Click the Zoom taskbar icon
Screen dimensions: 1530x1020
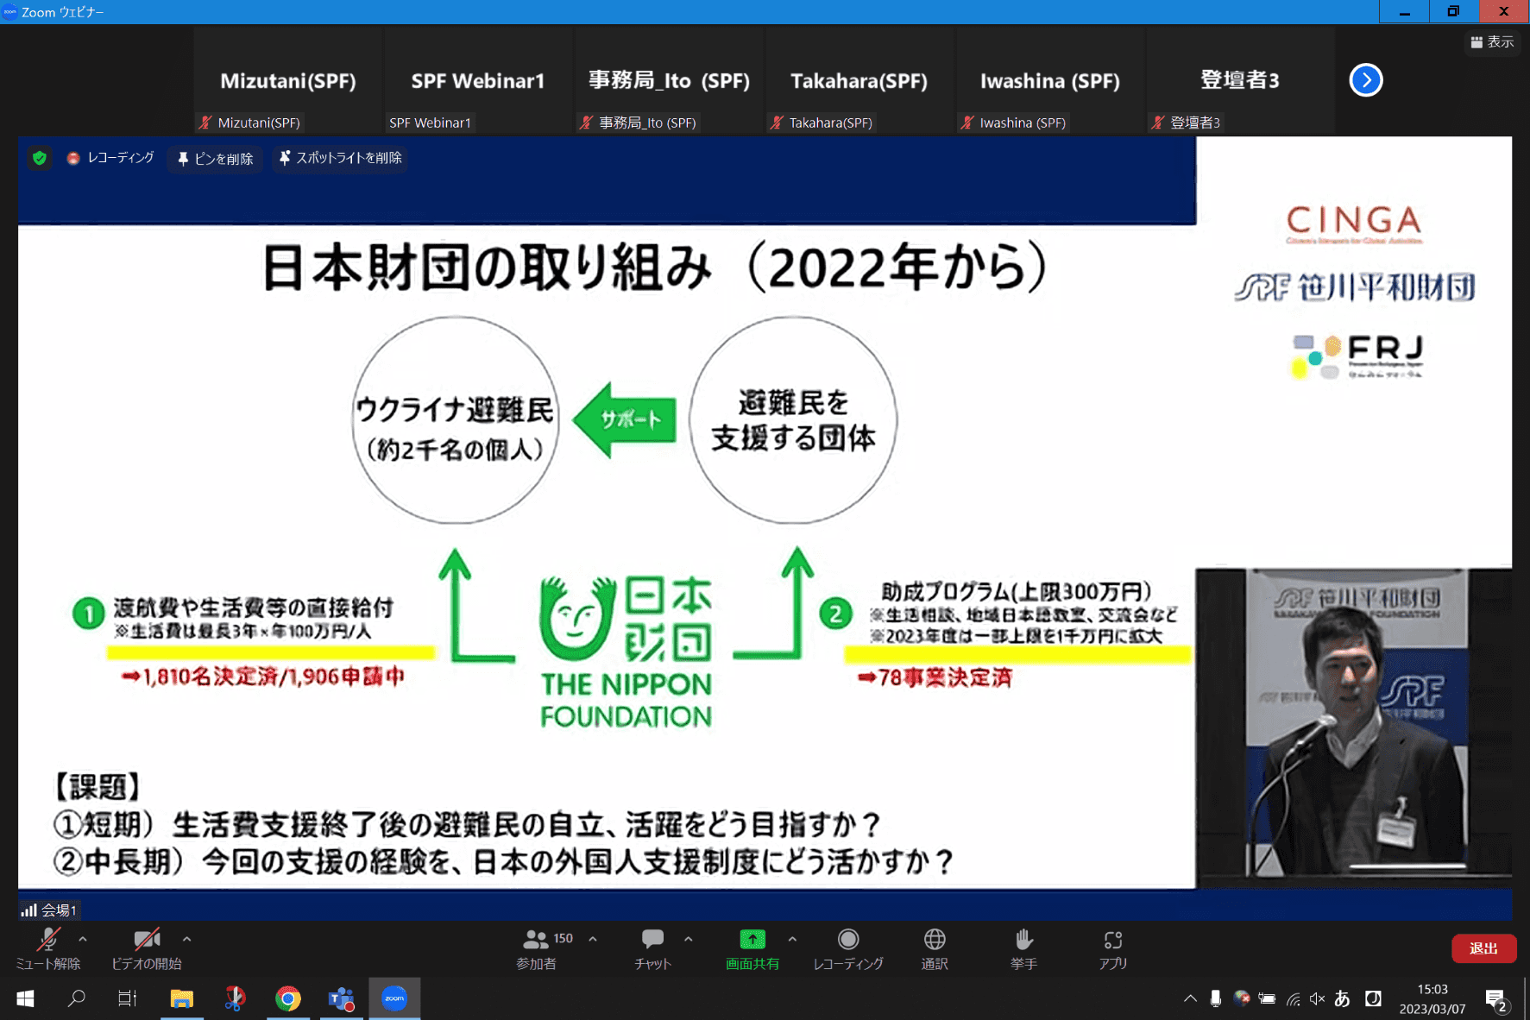(x=394, y=998)
